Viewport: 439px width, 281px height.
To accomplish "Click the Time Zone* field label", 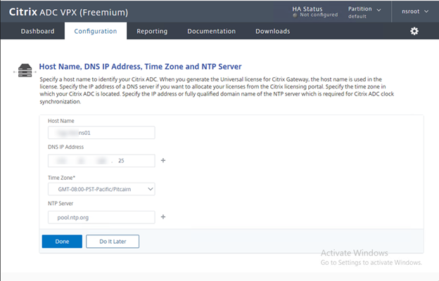I will pos(62,178).
